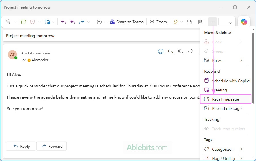
Task: Click the Resend message envelope icon
Action: (207, 108)
